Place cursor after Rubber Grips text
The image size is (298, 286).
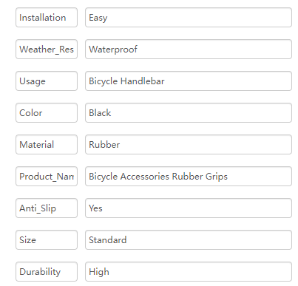click(228, 177)
